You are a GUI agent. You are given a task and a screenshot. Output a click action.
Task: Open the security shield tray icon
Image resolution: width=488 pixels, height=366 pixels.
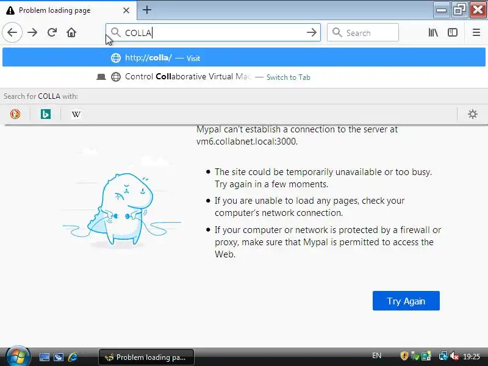point(404,356)
